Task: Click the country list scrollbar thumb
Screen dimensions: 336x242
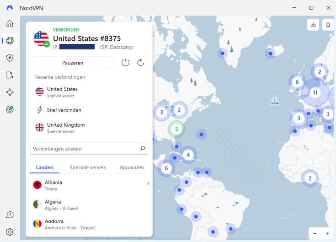Action: pos(148,183)
